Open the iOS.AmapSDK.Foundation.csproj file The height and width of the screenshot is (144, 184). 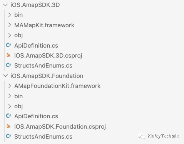tap(60, 127)
